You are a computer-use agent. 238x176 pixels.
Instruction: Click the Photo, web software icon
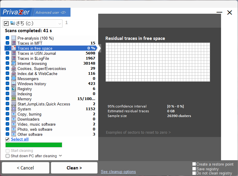tap(14, 129)
